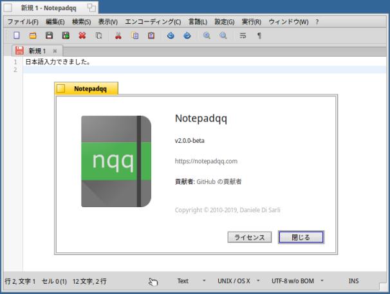Screen dimensions: 390x294
Task: Open the ウィンドウ(W) menu
Action: 288,22
